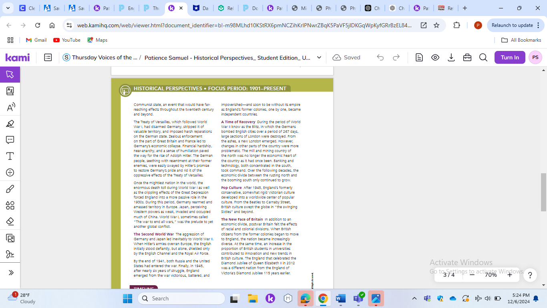Open the page view document icon

click(x=419, y=57)
